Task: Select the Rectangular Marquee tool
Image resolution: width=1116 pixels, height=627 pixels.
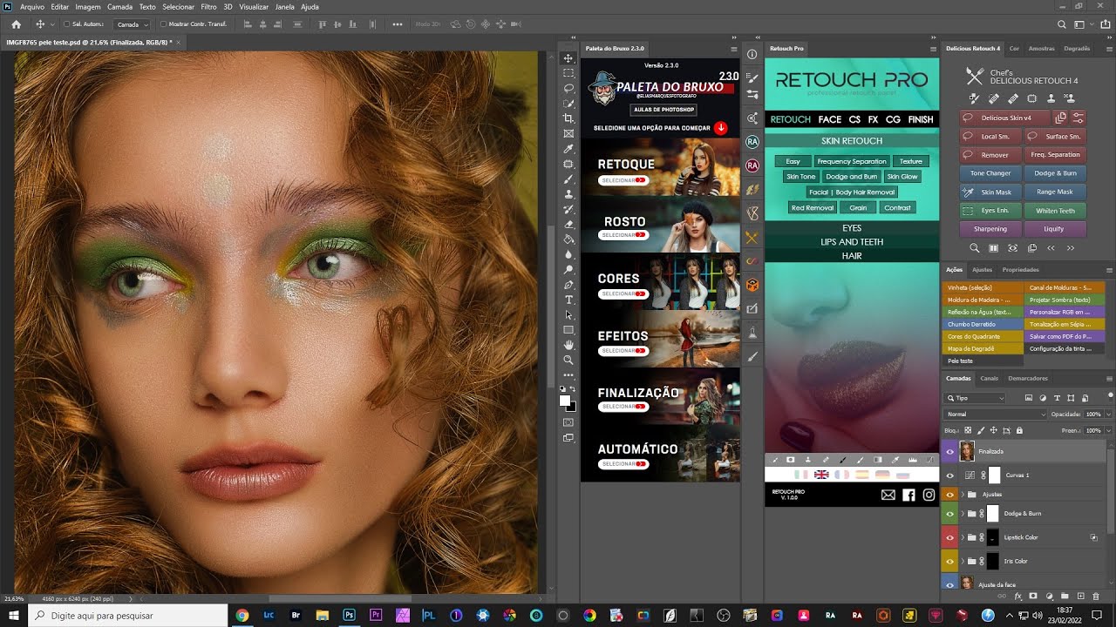Action: (x=568, y=73)
